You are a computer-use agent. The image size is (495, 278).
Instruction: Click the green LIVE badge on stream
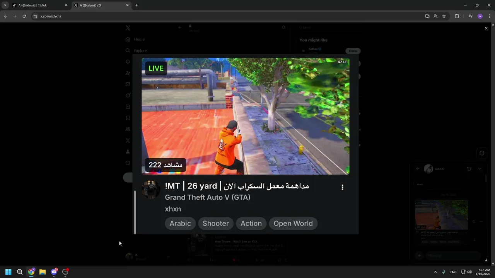pyautogui.click(x=156, y=68)
